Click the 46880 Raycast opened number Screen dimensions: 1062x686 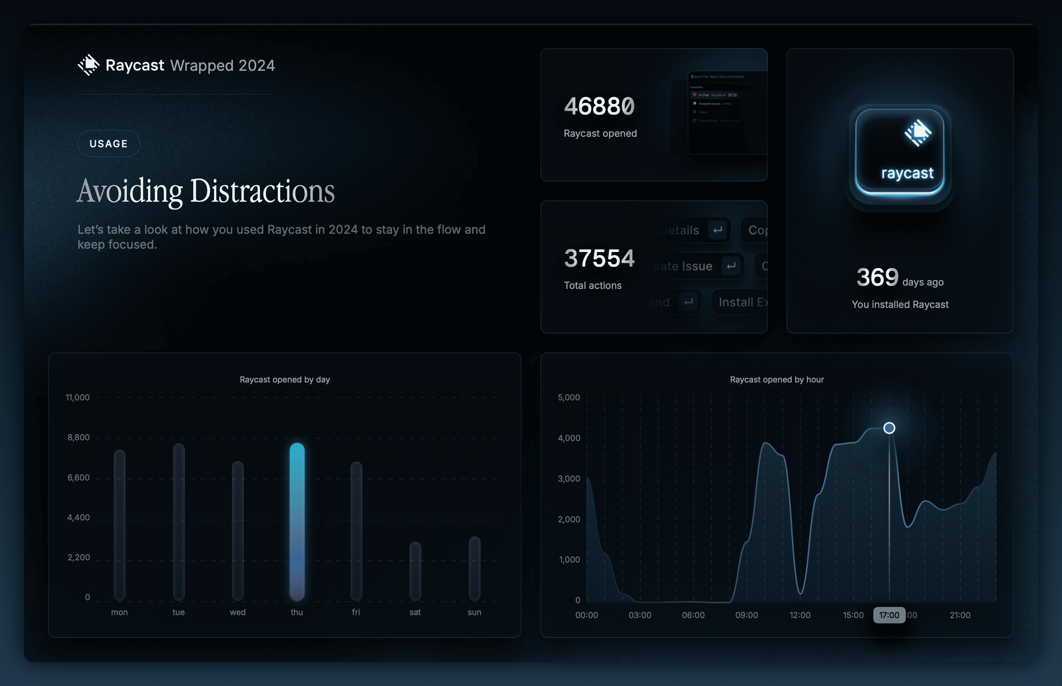coord(599,107)
